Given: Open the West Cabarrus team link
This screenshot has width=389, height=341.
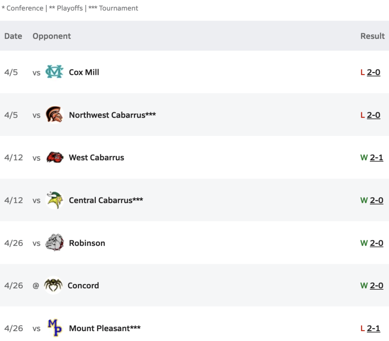Looking at the screenshot, I should 96,158.
